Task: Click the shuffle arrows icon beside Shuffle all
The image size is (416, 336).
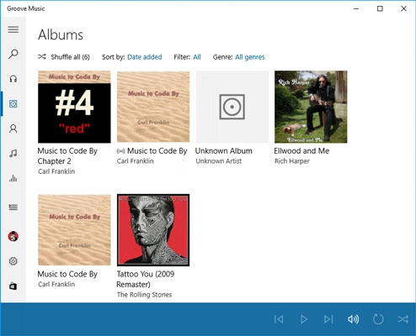Action: coord(42,57)
